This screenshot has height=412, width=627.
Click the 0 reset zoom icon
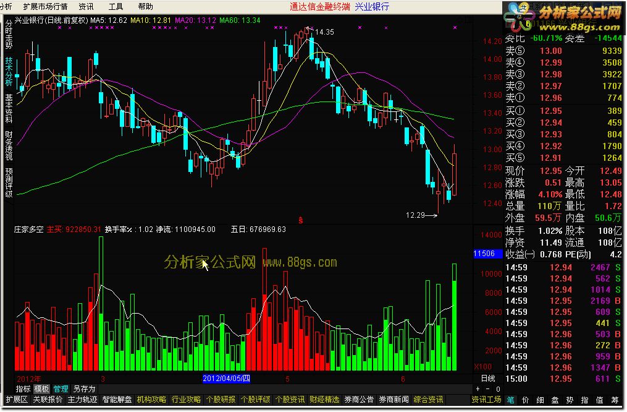498,388
